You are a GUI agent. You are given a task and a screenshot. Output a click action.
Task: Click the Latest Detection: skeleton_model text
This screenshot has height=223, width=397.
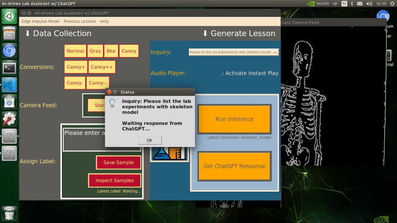click(x=239, y=137)
